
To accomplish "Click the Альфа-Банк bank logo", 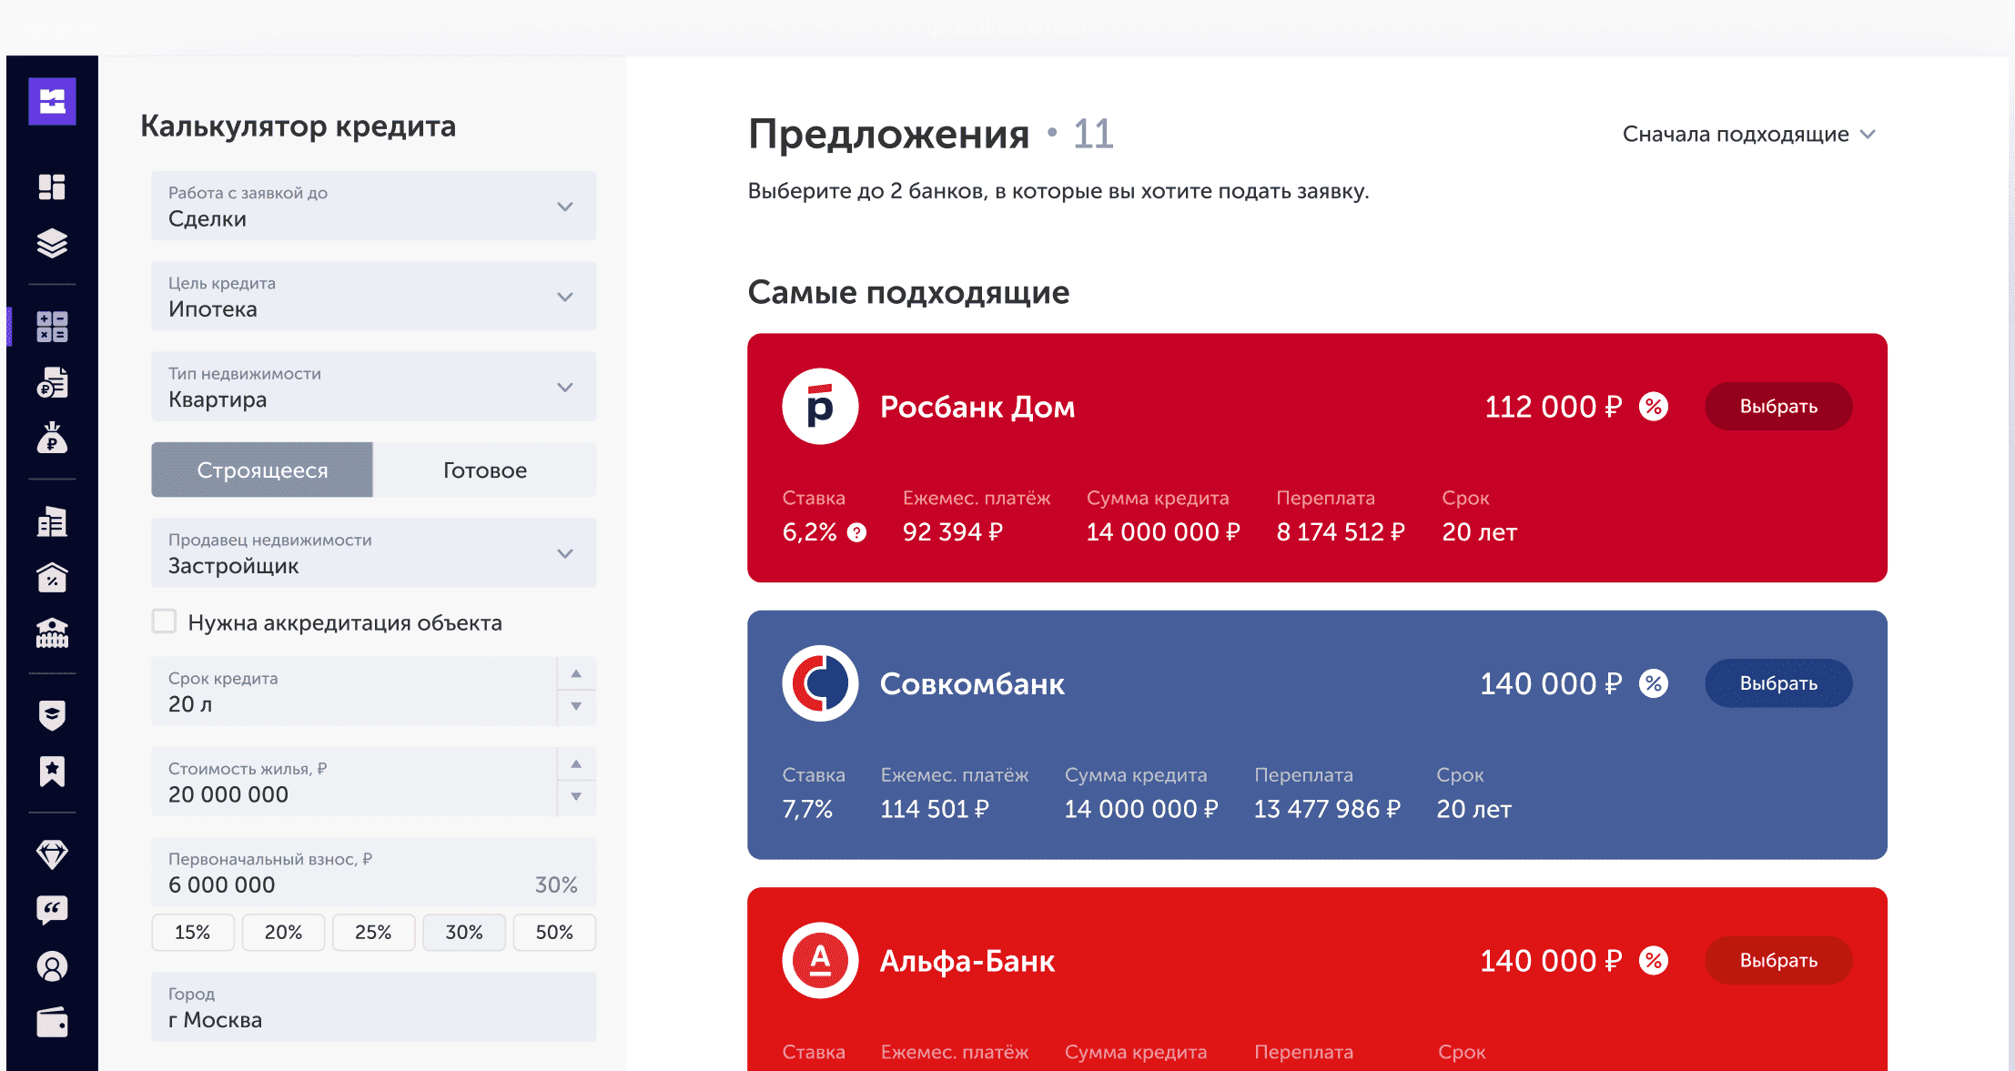I will 820,960.
